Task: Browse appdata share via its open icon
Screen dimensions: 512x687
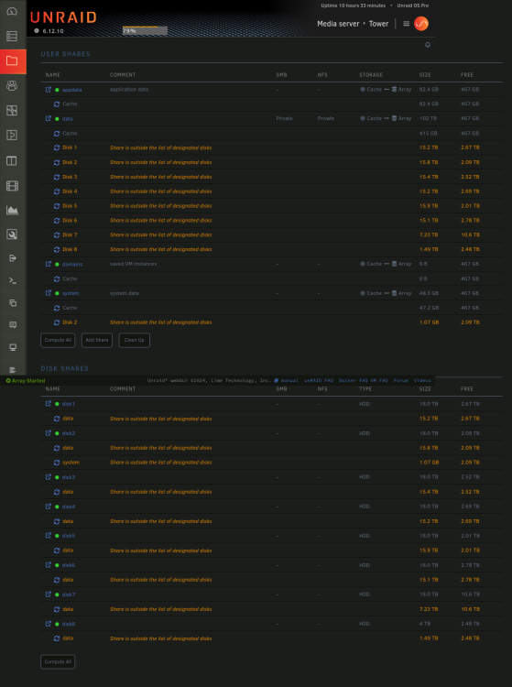Action: 49,90
